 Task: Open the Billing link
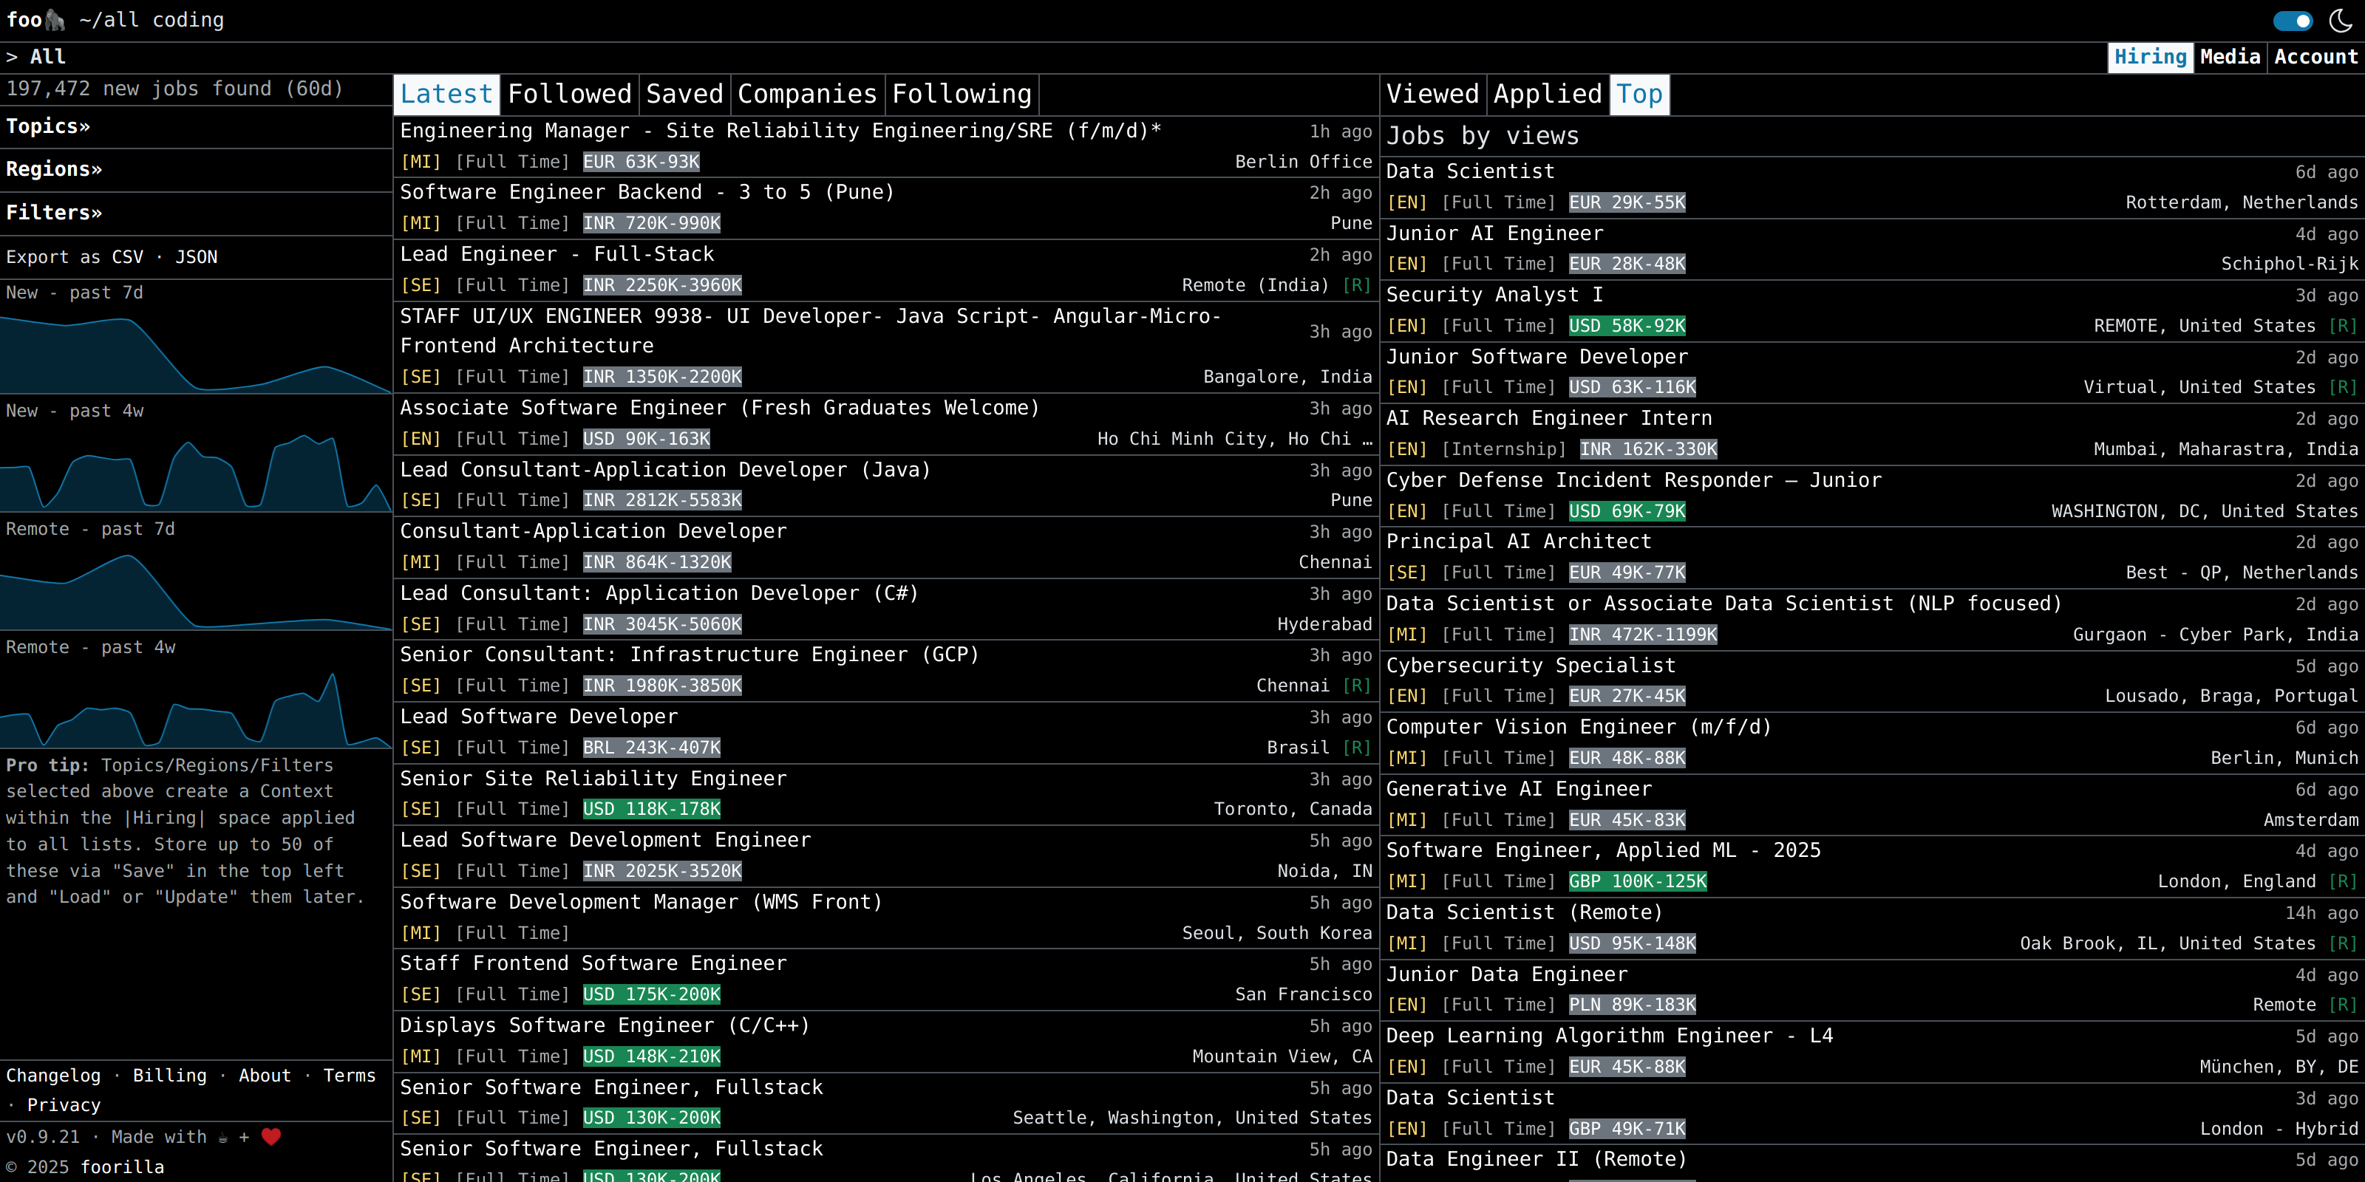170,1075
